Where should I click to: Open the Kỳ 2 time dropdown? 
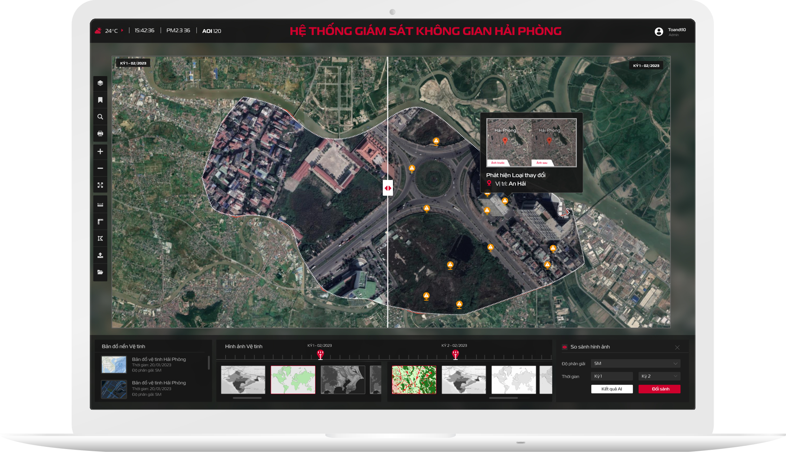[659, 376]
